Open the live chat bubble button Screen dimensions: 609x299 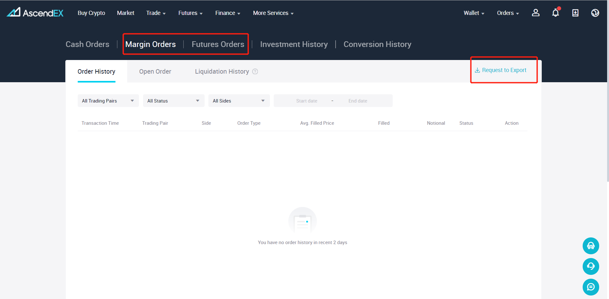point(591,287)
